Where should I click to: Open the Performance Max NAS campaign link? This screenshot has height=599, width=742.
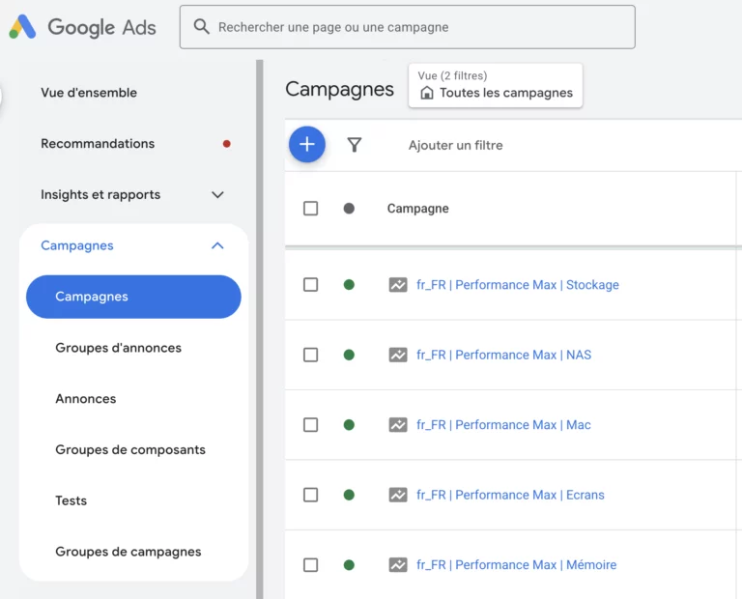[503, 355]
